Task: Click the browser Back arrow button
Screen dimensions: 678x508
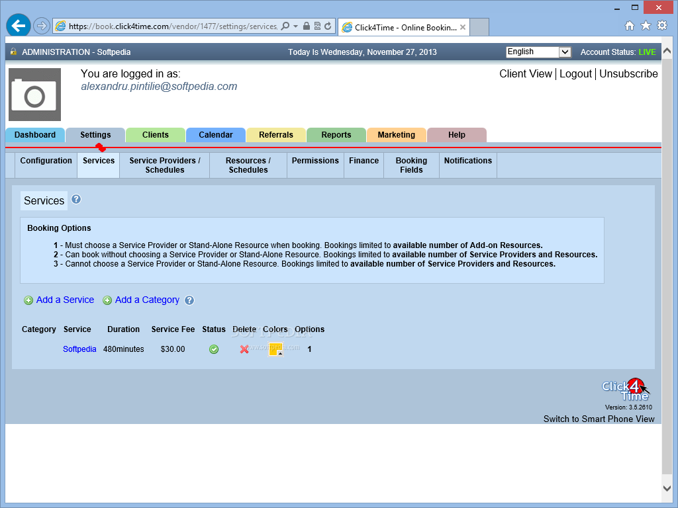Action: click(x=18, y=26)
